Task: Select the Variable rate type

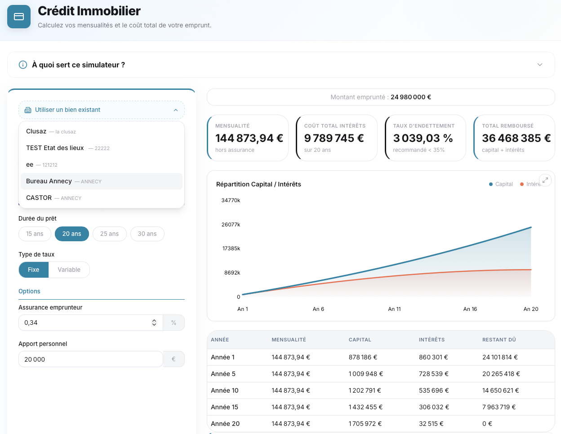Action: 69,270
